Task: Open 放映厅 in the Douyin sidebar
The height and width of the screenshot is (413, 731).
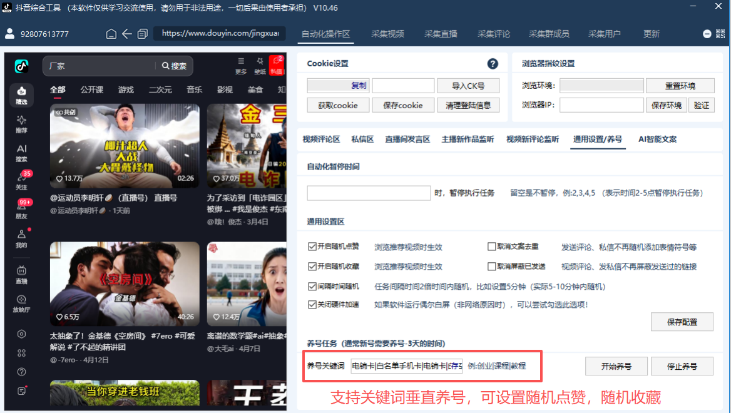Action: point(21,304)
